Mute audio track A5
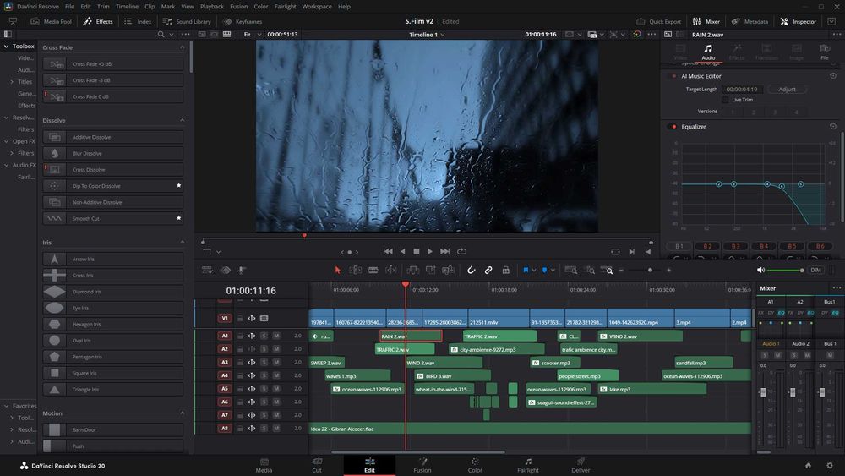This screenshot has width=845, height=476. tap(276, 389)
